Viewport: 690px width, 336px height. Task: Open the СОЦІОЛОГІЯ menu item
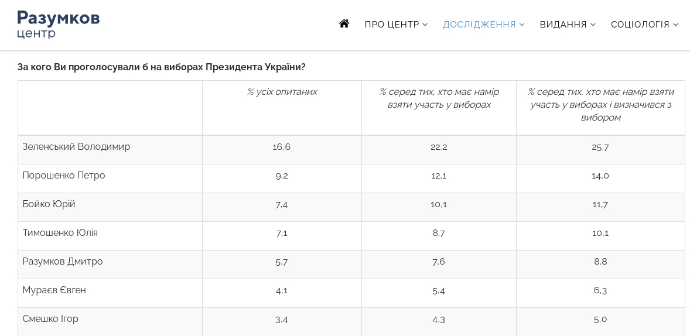tap(640, 25)
